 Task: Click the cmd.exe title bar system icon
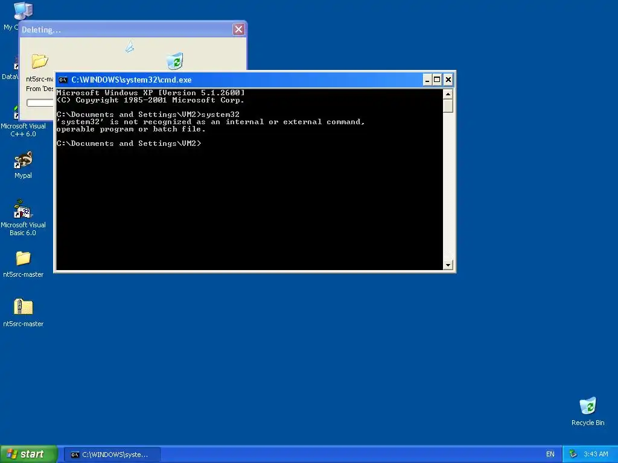(63, 80)
